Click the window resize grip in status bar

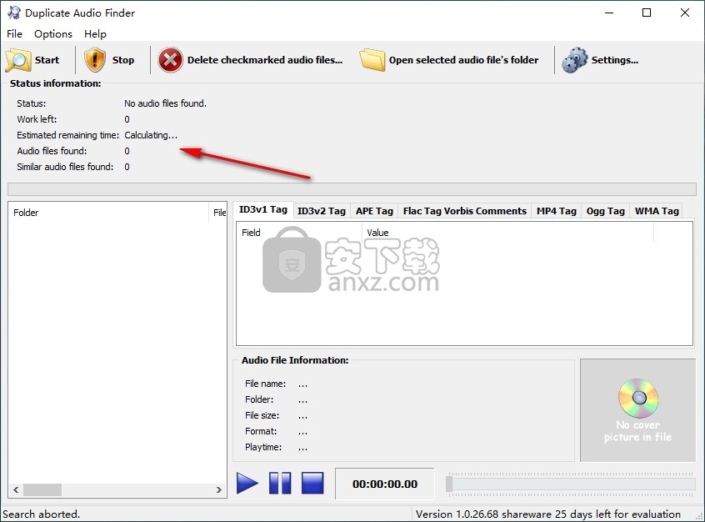click(699, 516)
